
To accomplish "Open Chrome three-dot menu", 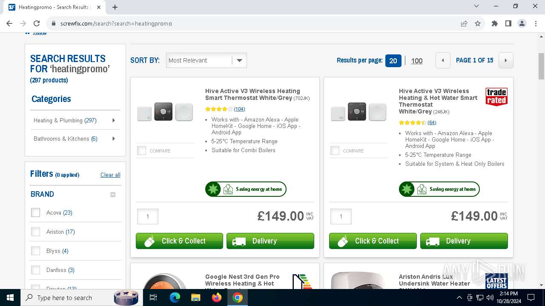I will point(536,23).
